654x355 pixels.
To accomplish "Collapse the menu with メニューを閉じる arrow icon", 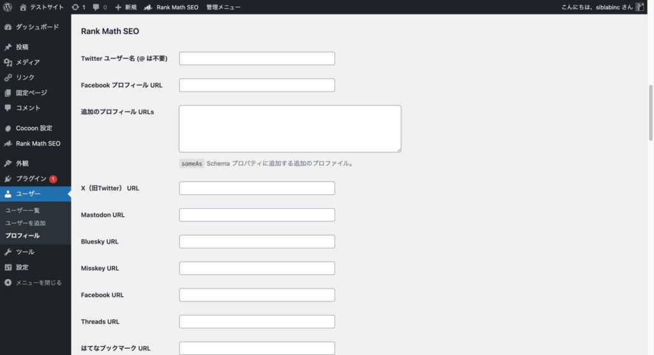I will click(x=8, y=282).
